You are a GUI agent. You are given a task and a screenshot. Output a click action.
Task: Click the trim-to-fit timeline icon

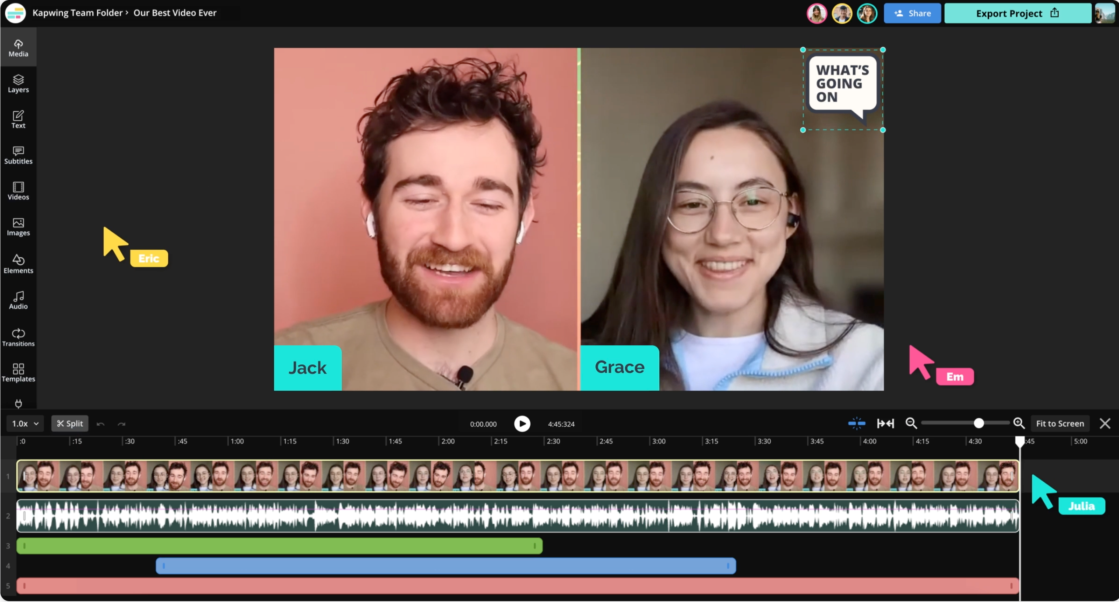coord(885,423)
